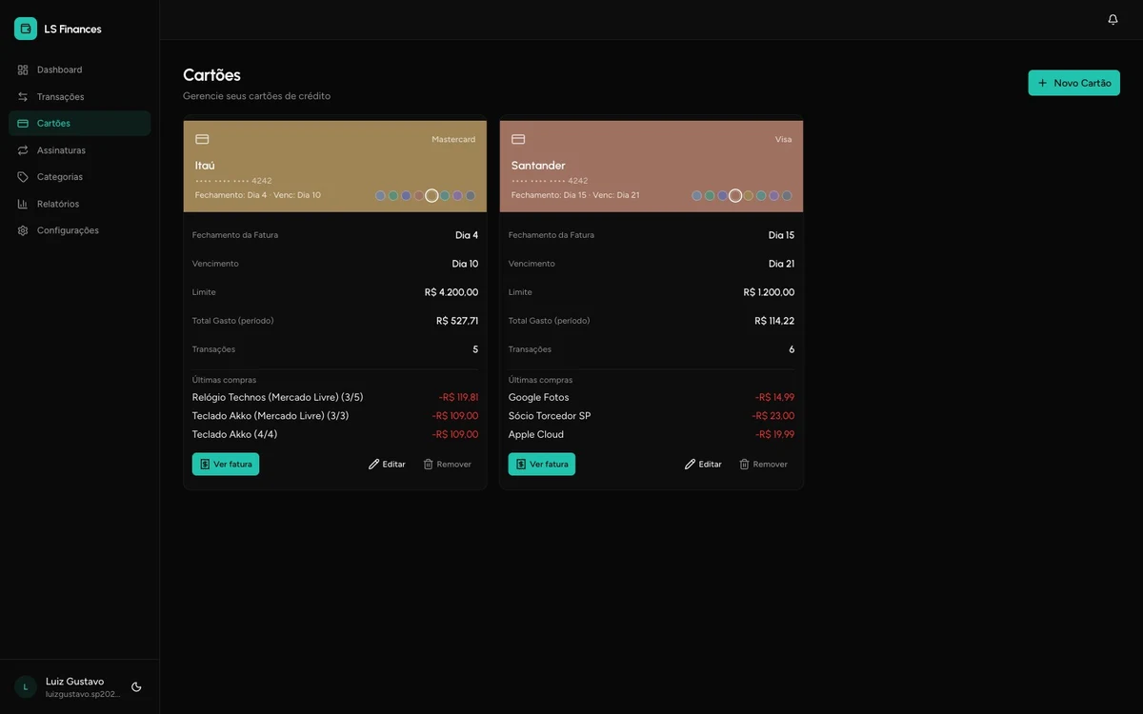Click the 'Apple Cloud' purchase row
1143x714 pixels.
tap(652, 434)
